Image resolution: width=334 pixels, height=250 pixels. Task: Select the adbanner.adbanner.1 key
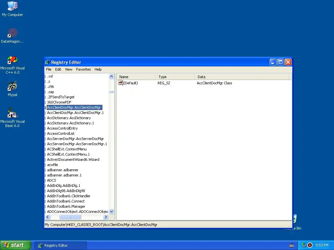64,175
